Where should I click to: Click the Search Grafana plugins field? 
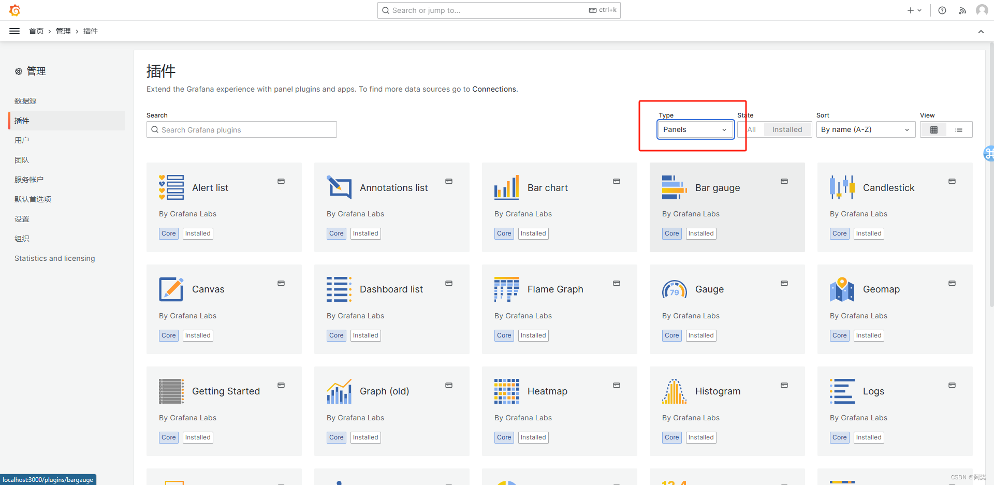[242, 129]
